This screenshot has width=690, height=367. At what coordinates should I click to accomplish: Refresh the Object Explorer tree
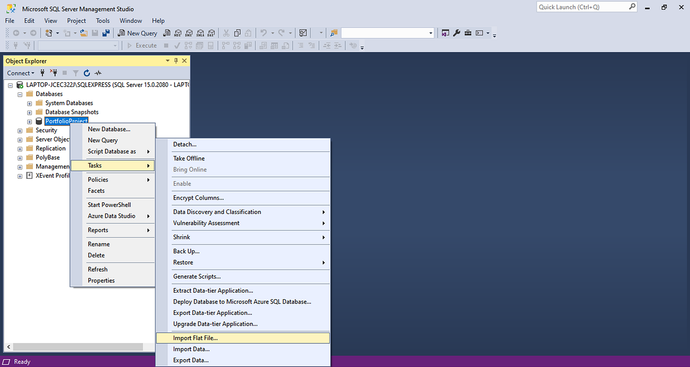87,72
